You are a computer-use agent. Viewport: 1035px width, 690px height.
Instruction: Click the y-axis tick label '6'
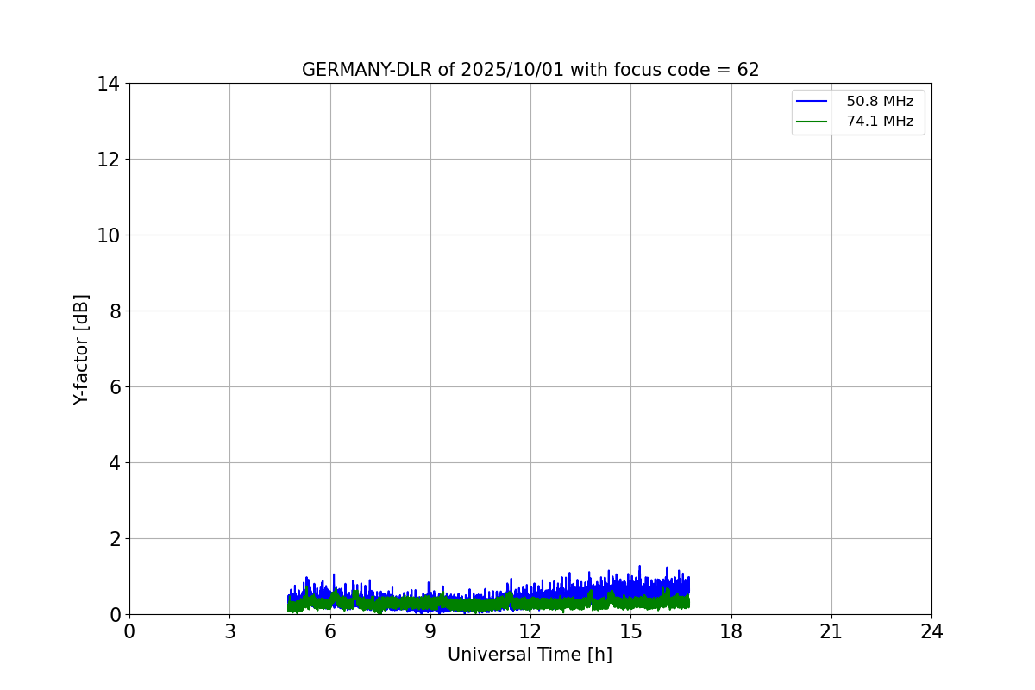coord(114,387)
